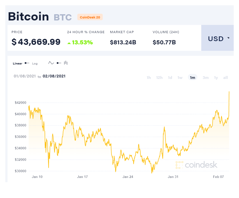This screenshot has width=239, height=198.
Task: Click the CoinDesk 20 badge
Action: click(90, 17)
